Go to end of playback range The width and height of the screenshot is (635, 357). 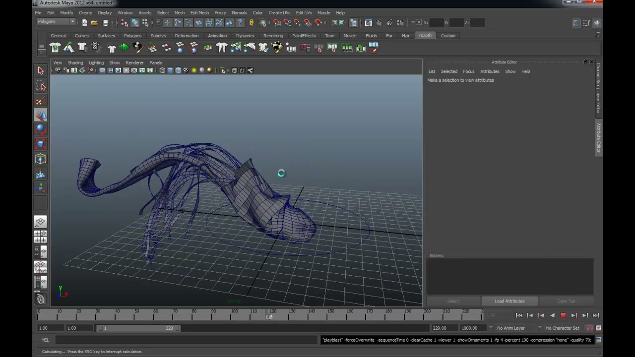pyautogui.click(x=596, y=315)
